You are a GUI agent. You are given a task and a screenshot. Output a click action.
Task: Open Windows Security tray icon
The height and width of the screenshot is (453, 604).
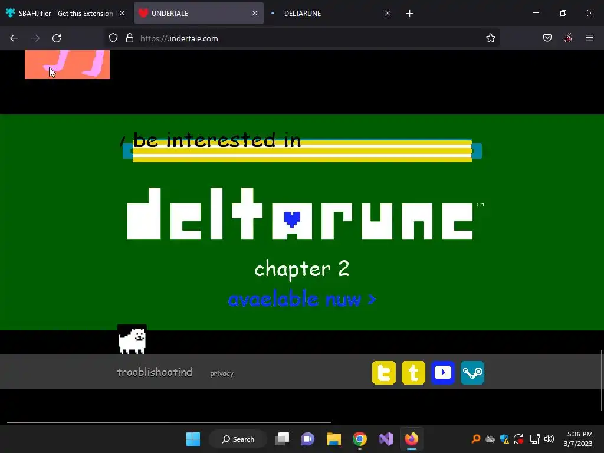click(x=504, y=439)
